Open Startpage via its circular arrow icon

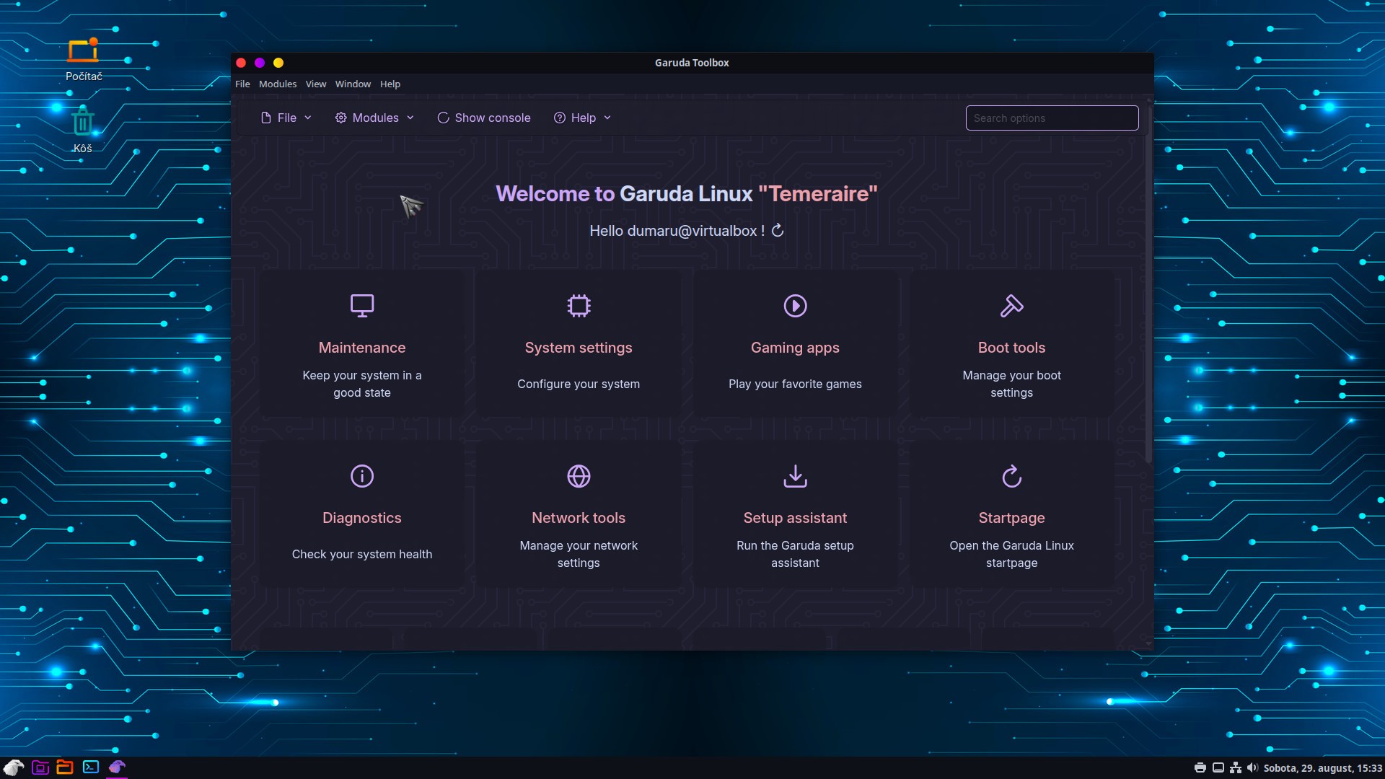point(1011,476)
